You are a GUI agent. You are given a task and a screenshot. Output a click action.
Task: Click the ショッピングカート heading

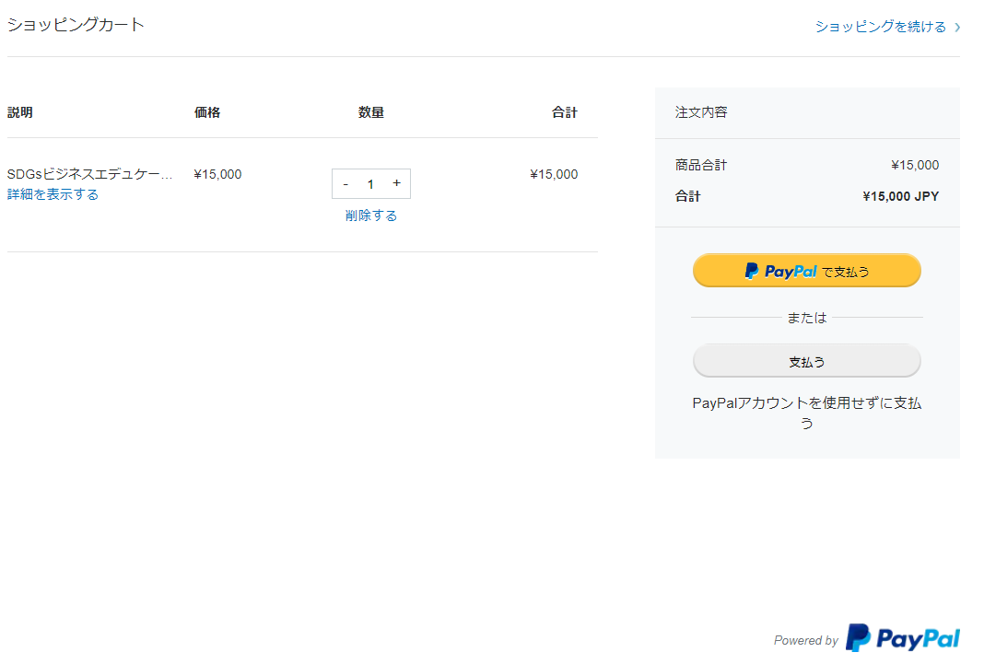pyautogui.click(x=76, y=25)
